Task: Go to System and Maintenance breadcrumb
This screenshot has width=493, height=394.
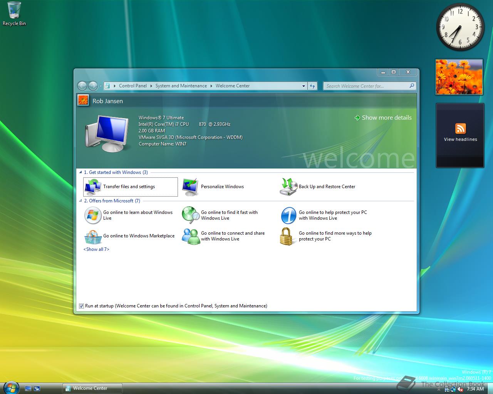Action: point(181,86)
